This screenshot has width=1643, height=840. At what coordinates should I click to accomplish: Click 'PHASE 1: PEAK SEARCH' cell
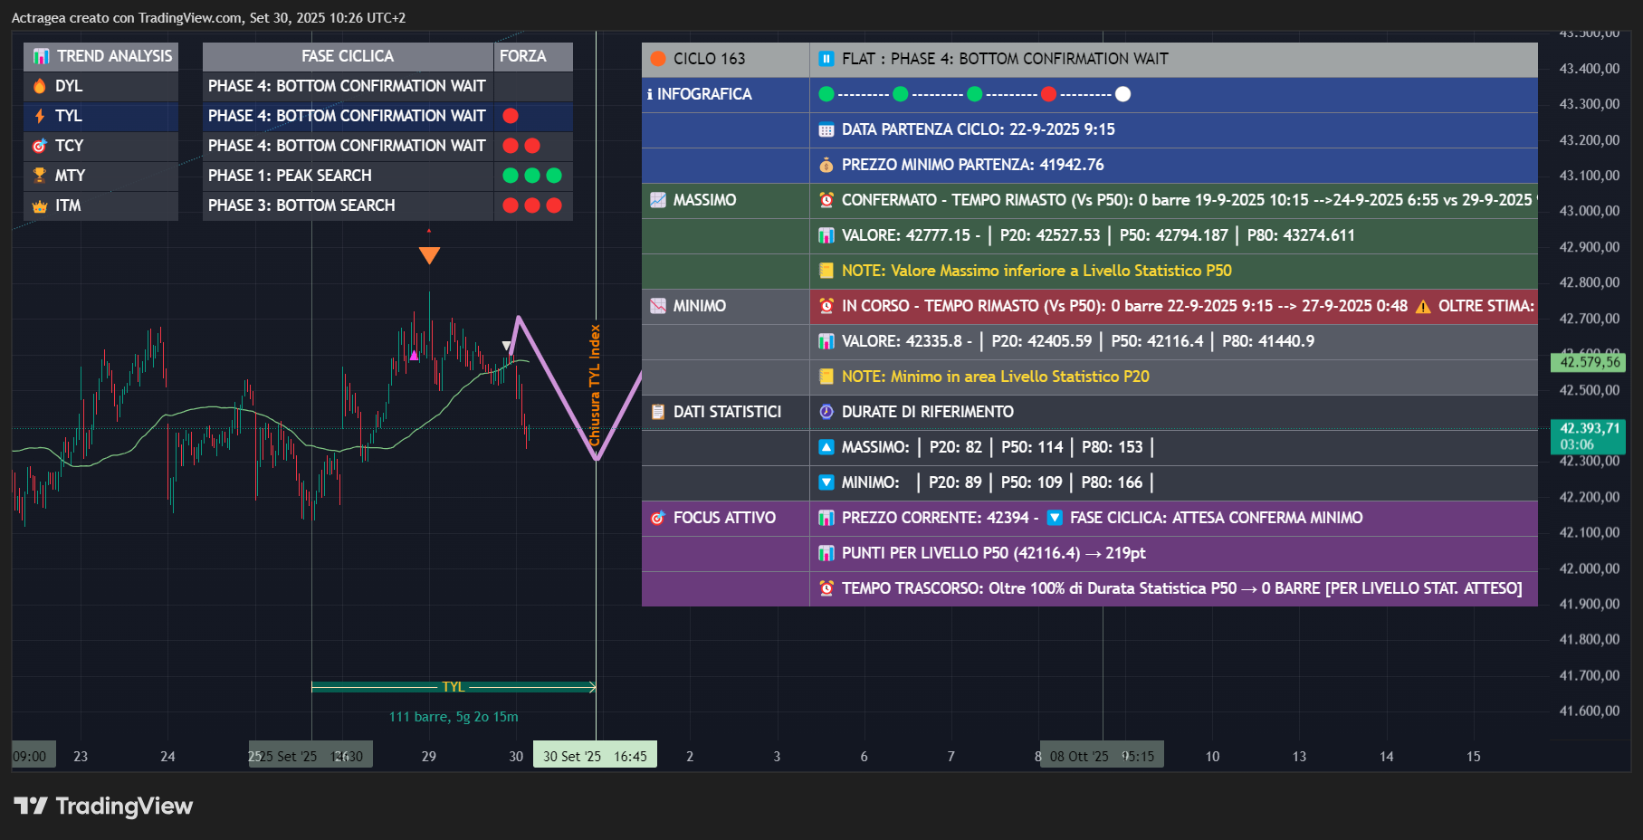[348, 176]
